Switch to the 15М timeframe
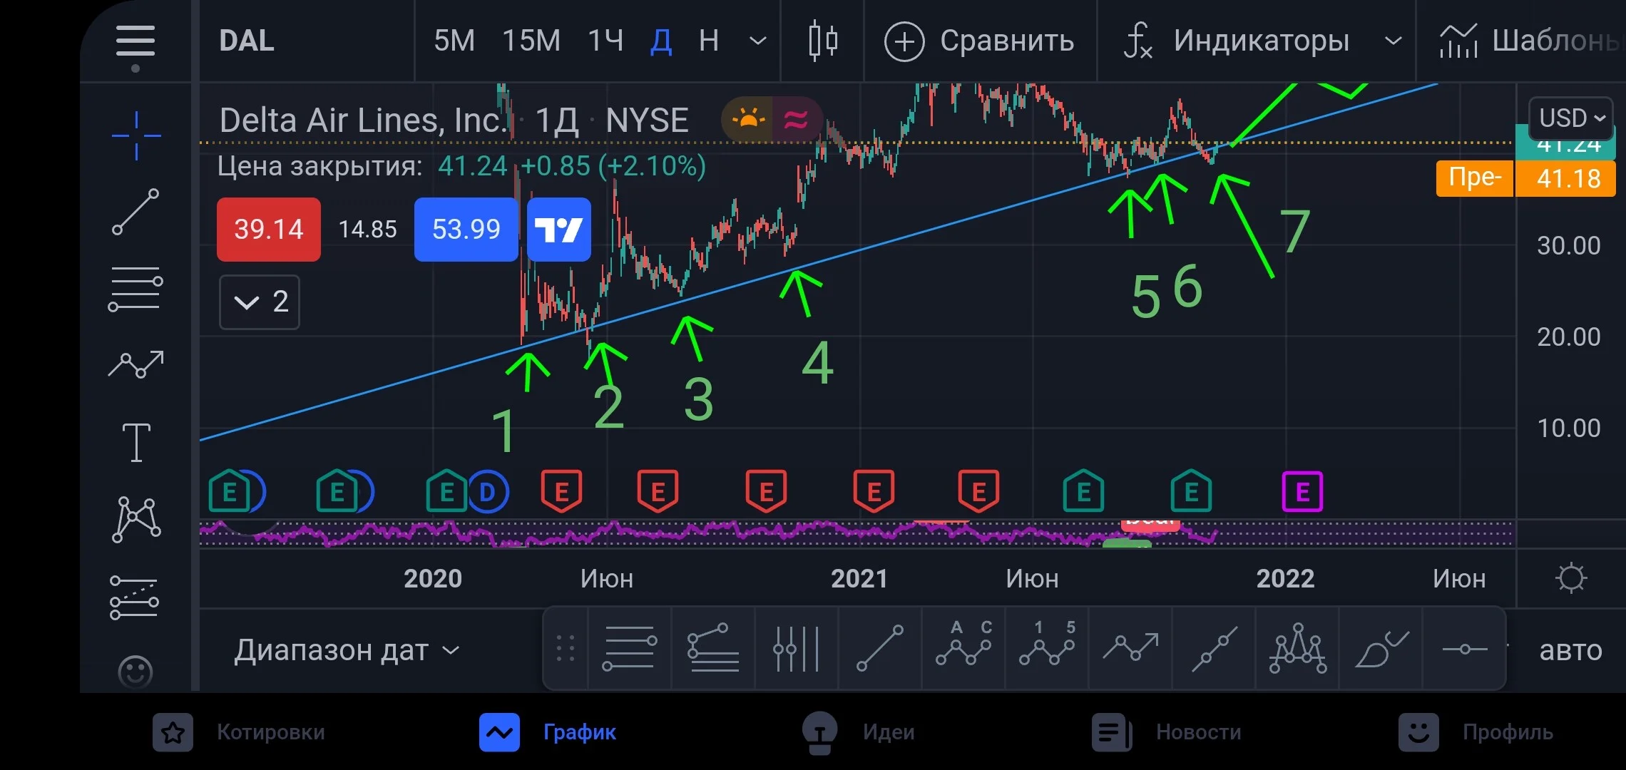This screenshot has height=770, width=1626. pos(531,41)
